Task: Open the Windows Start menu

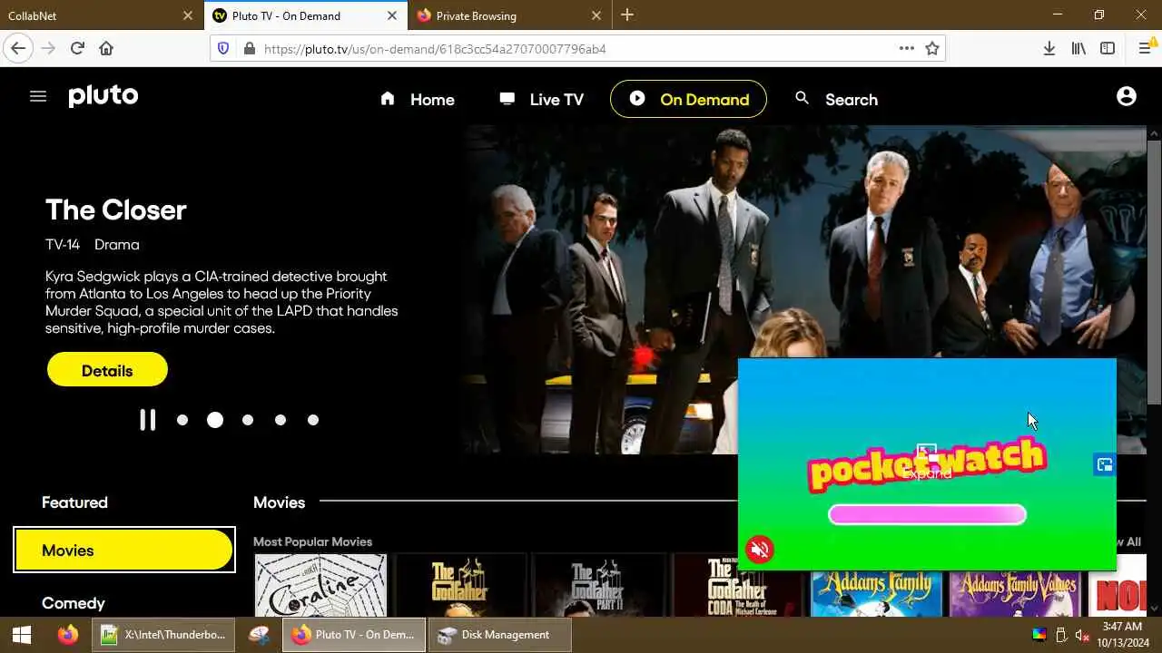Action: (x=22, y=635)
